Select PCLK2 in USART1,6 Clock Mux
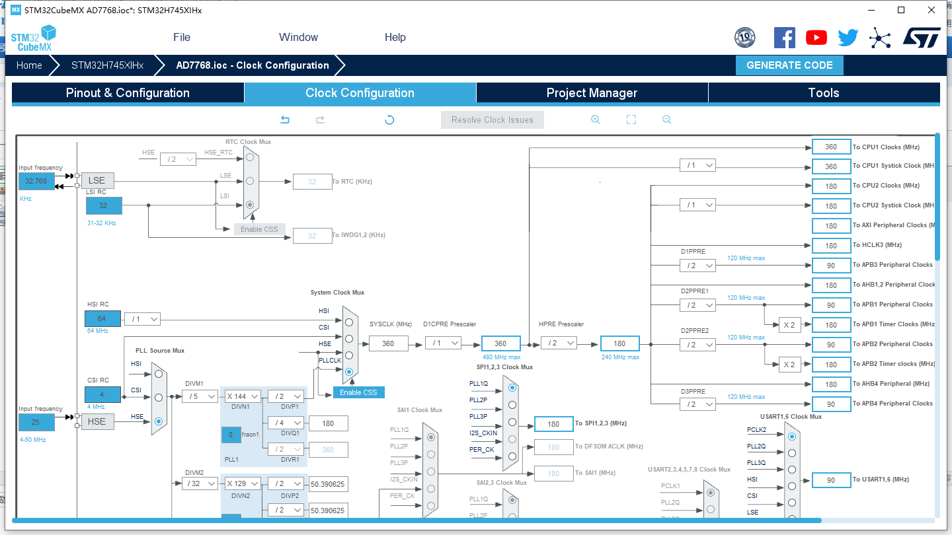This screenshot has height=535, width=952. tap(791, 435)
